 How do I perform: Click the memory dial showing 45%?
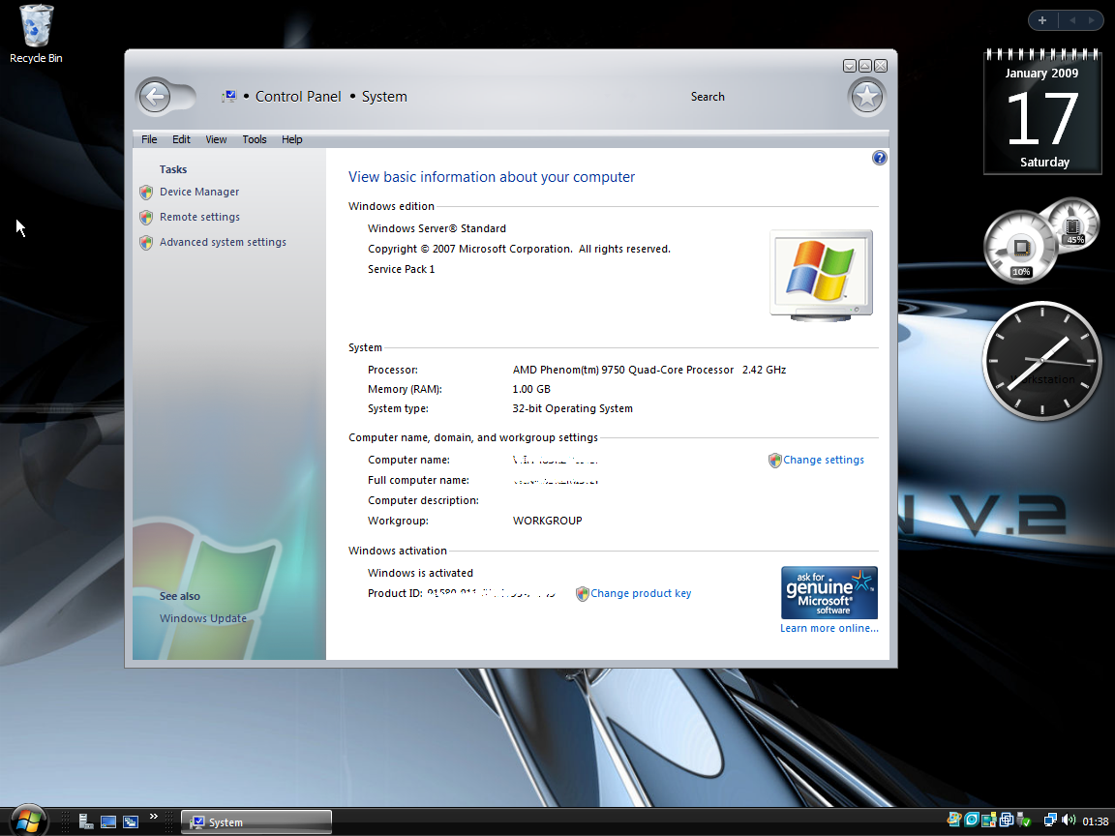[1072, 224]
